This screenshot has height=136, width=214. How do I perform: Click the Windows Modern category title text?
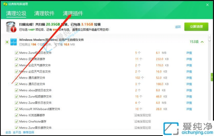pos(52,40)
